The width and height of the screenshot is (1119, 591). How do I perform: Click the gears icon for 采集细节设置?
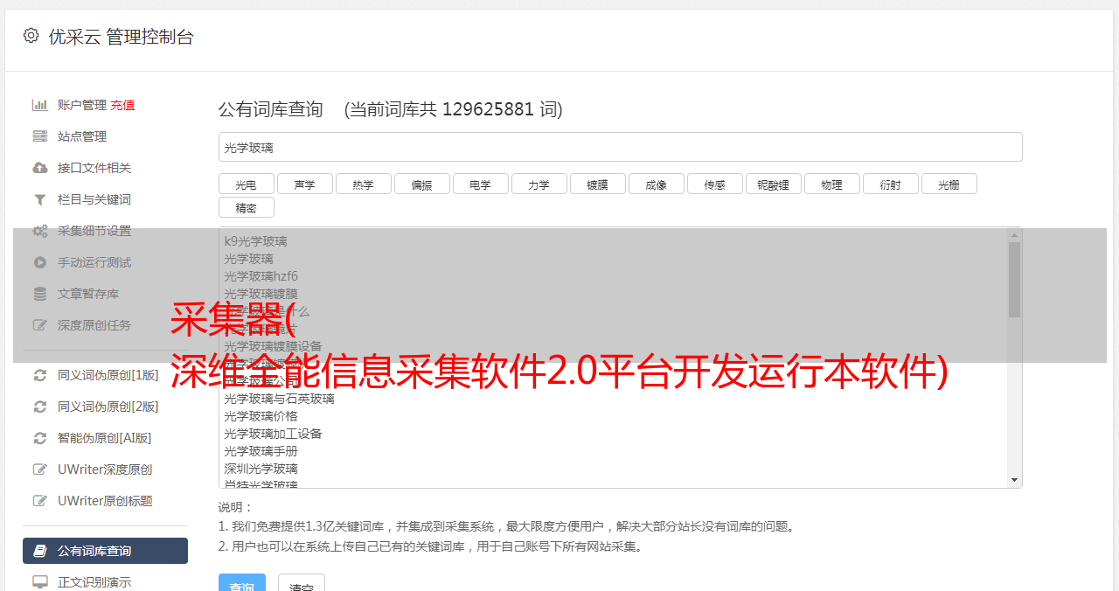point(40,231)
